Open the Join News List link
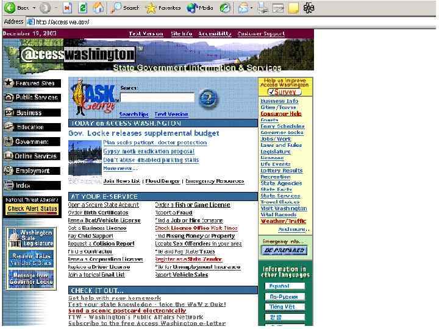 121,181
